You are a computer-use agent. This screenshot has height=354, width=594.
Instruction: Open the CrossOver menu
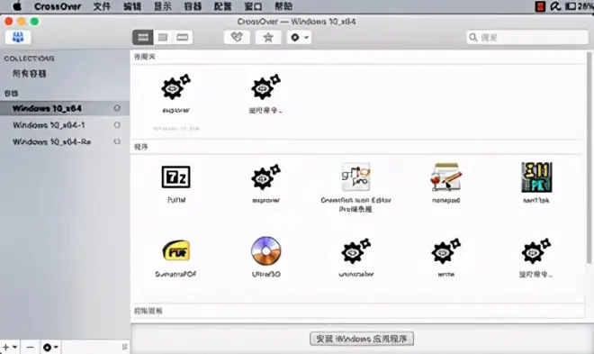(58, 6)
